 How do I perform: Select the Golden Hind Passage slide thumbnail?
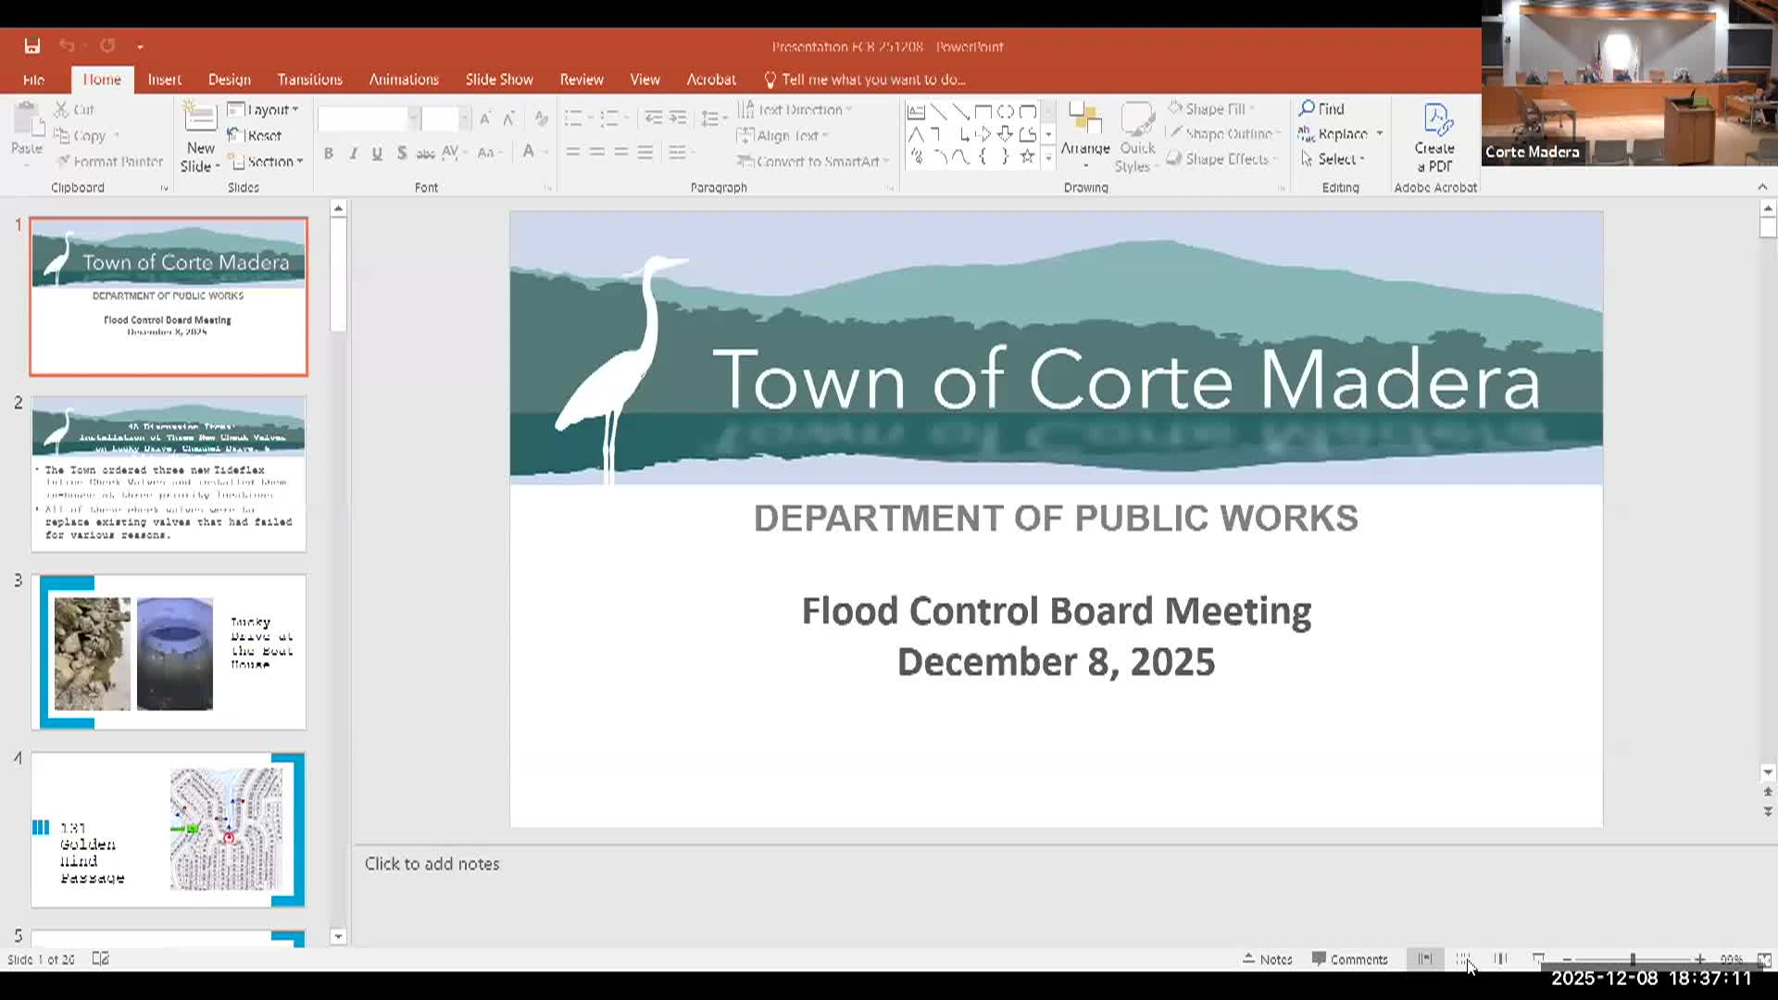(x=169, y=829)
